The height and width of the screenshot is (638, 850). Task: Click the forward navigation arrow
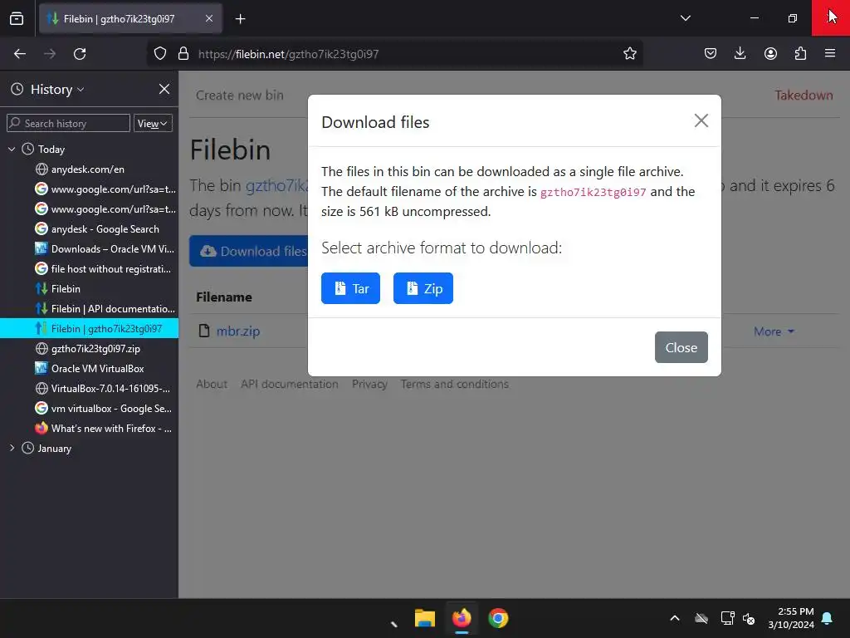coord(50,54)
